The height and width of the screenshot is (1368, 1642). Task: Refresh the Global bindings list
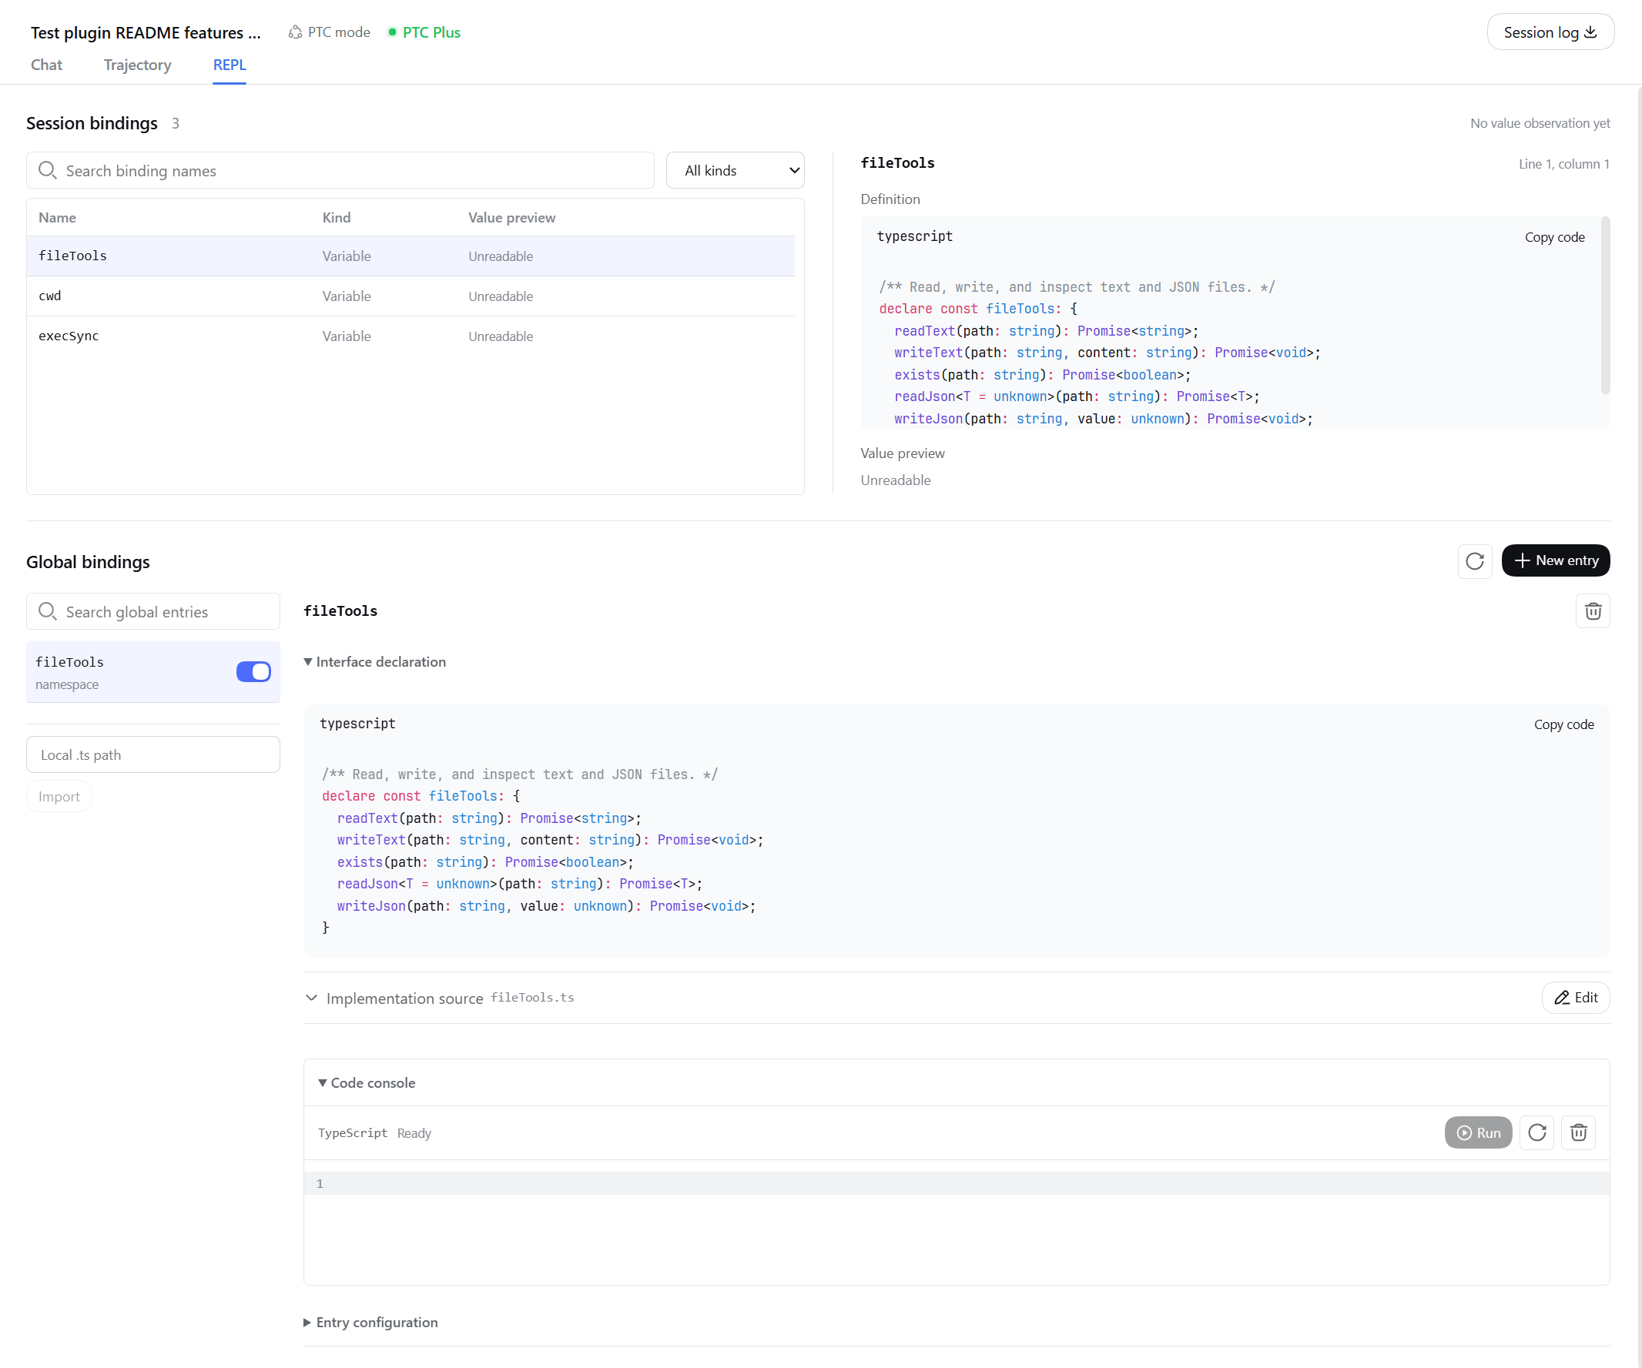[x=1475, y=561]
